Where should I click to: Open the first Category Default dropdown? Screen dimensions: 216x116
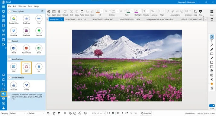click(x=18, y=113)
